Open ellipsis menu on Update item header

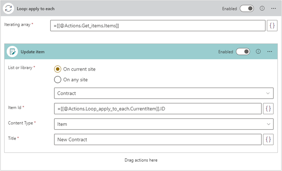pyautogui.click(x=270, y=52)
